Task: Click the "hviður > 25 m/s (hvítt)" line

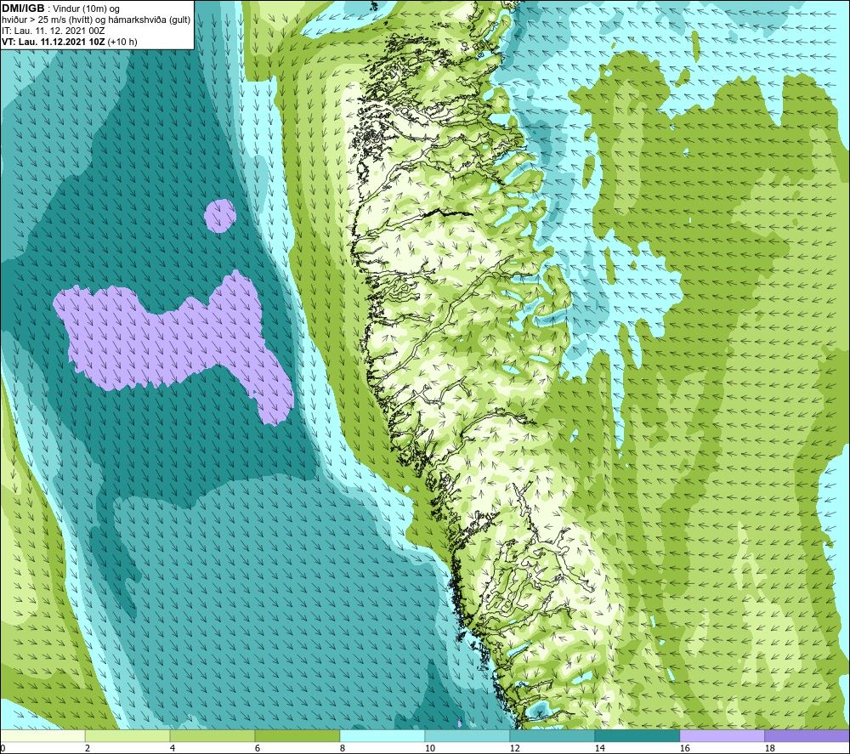Action: [96, 20]
